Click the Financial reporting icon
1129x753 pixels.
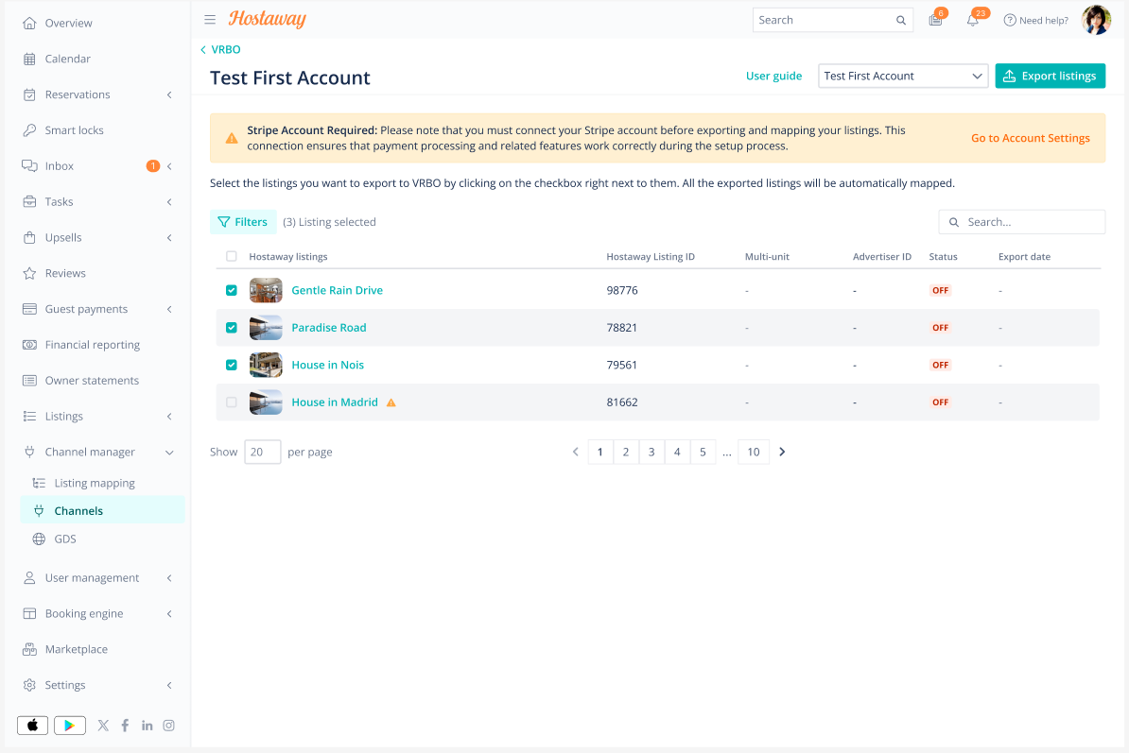pyautogui.click(x=29, y=345)
